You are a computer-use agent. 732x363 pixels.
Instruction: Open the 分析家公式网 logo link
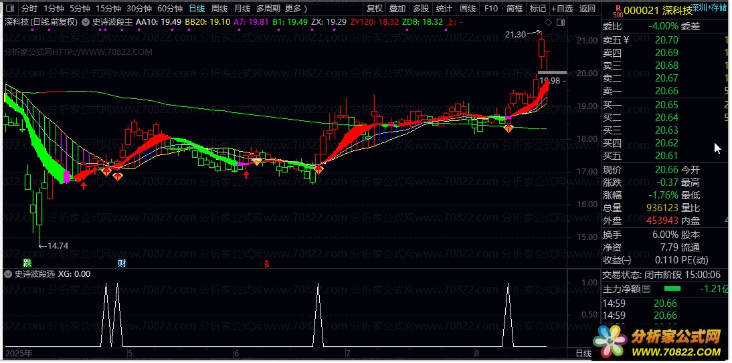pyautogui.click(x=662, y=343)
